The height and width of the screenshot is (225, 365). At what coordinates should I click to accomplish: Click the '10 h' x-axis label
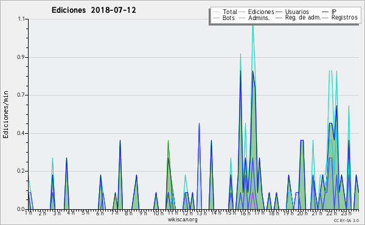158,213
